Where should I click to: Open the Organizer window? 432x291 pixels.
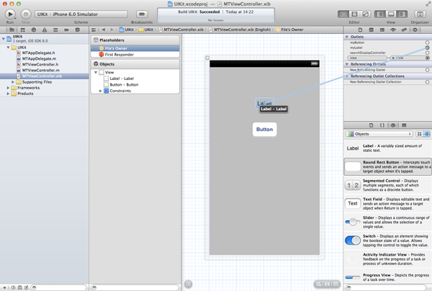420,14
